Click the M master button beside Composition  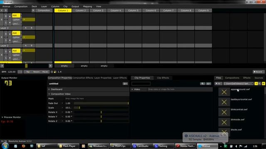[33, 10]
